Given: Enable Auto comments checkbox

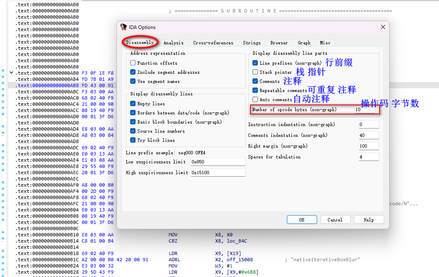Looking at the screenshot, I should [x=255, y=100].
